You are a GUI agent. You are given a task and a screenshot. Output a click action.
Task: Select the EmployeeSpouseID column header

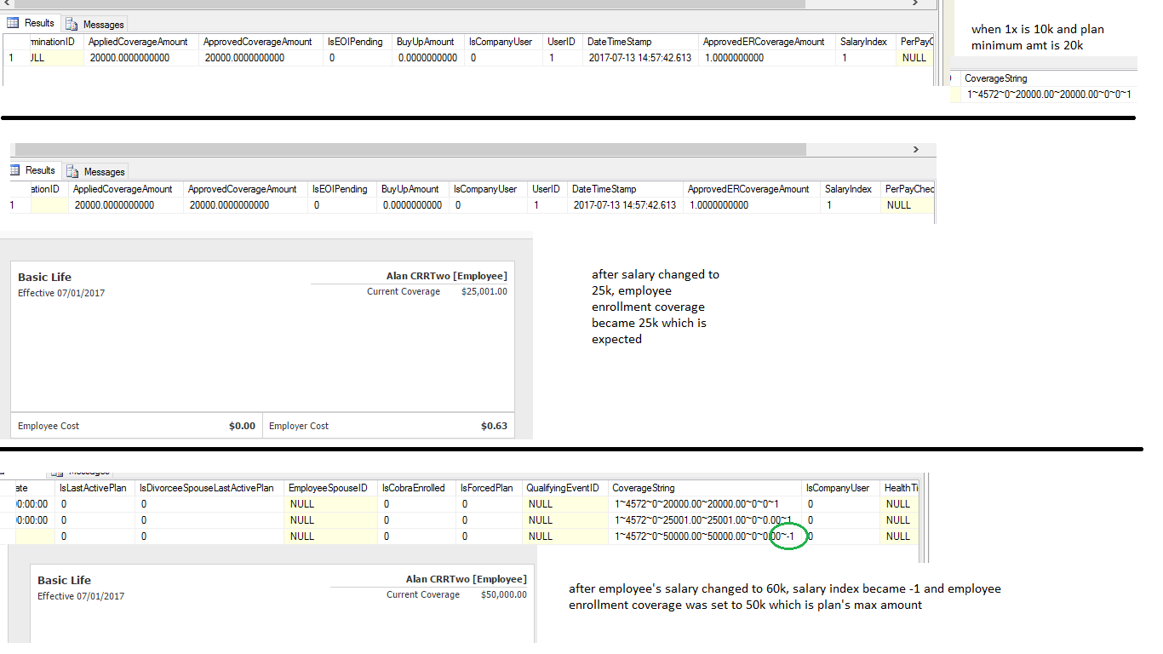tap(330, 488)
